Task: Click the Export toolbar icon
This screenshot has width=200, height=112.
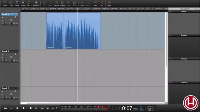Action: pos(29,4)
